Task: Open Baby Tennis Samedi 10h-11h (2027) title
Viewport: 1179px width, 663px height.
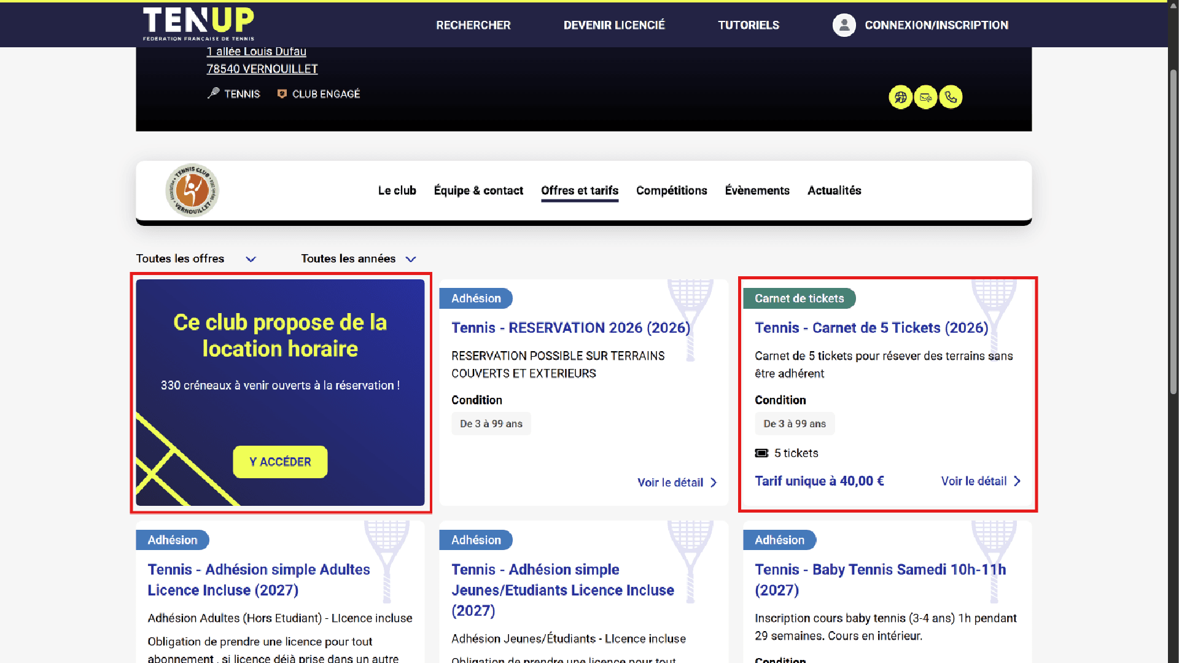Action: (x=880, y=580)
